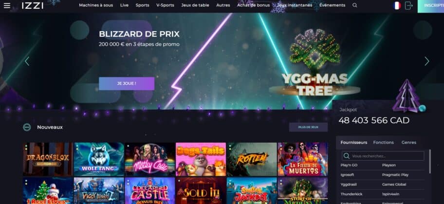This screenshot has width=444, height=204.
Task: Click the INSCRIPTION button
Action: click(x=431, y=6)
